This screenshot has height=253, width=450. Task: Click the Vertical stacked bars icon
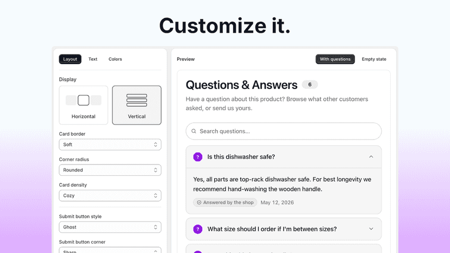(x=136, y=100)
